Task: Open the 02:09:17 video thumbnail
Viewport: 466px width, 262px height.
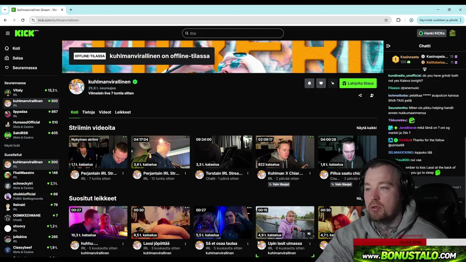Action: [x=285, y=152]
